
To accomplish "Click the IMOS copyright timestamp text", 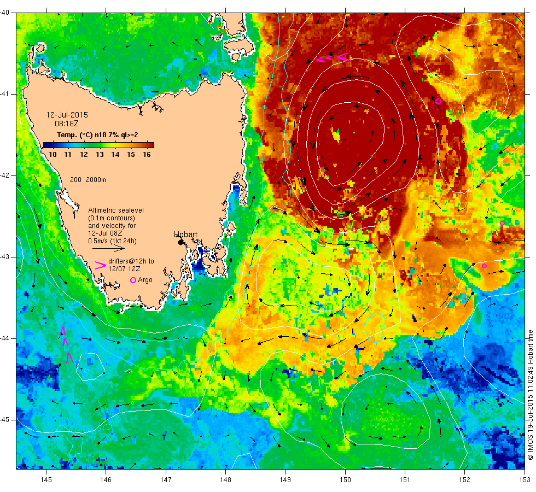I will click(530, 395).
